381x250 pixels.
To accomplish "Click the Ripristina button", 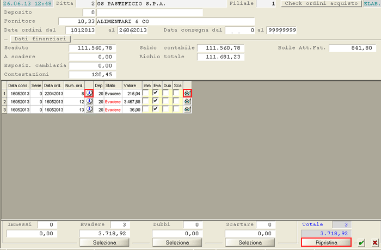I will coord(327,242).
